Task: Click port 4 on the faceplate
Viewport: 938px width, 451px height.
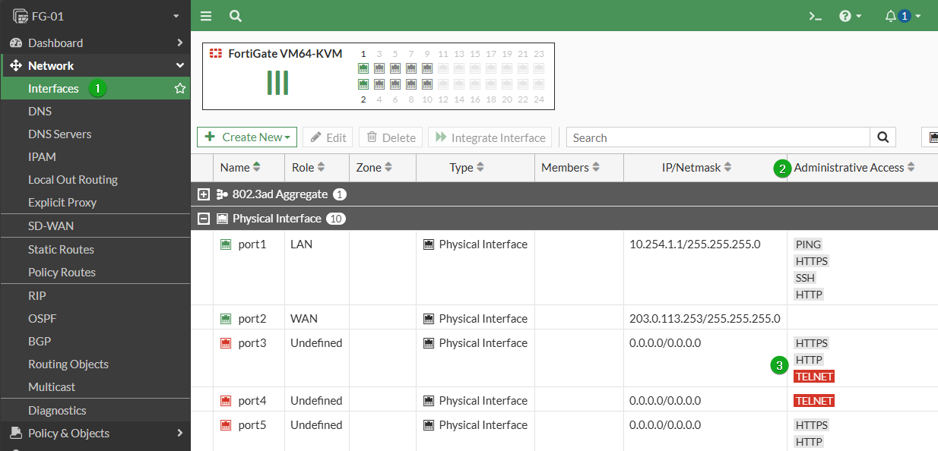Action: pos(379,84)
